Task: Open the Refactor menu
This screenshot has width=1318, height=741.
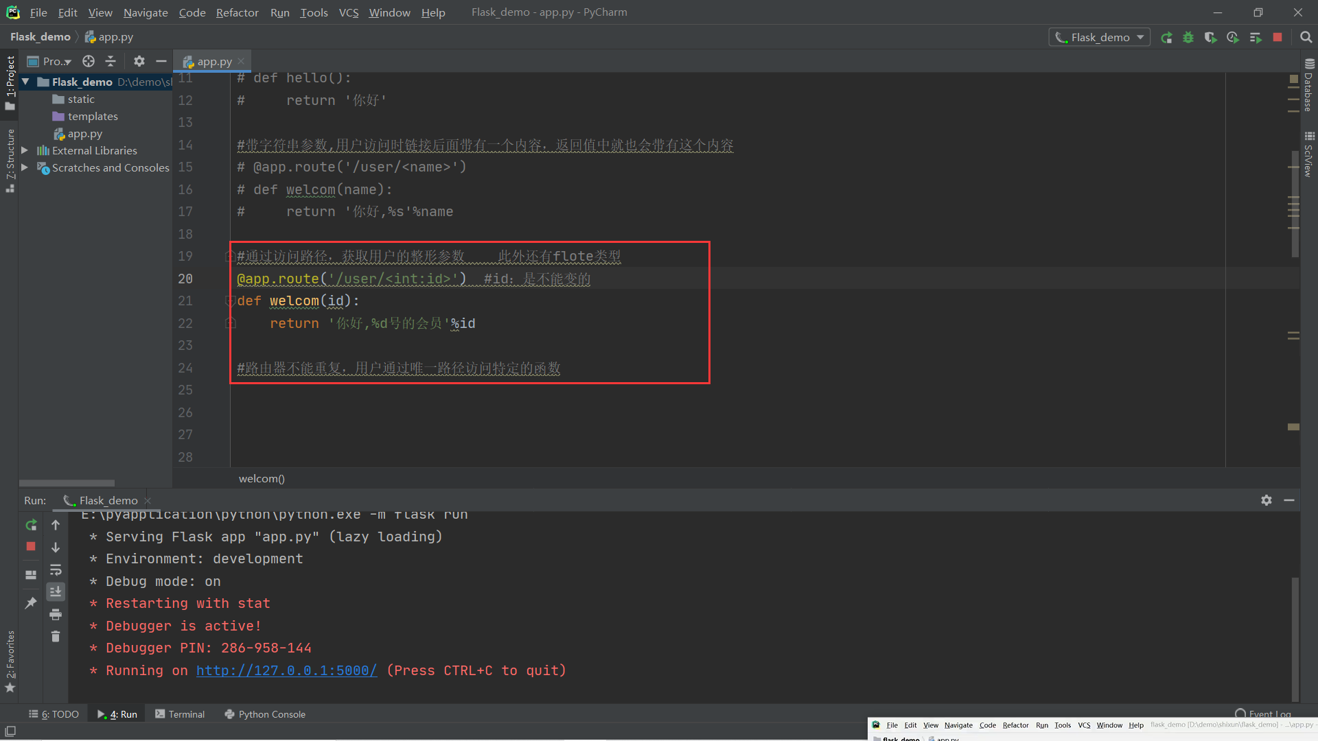Action: click(237, 12)
